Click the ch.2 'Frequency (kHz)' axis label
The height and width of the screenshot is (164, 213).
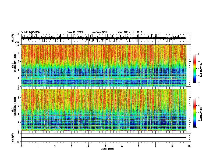15,107
